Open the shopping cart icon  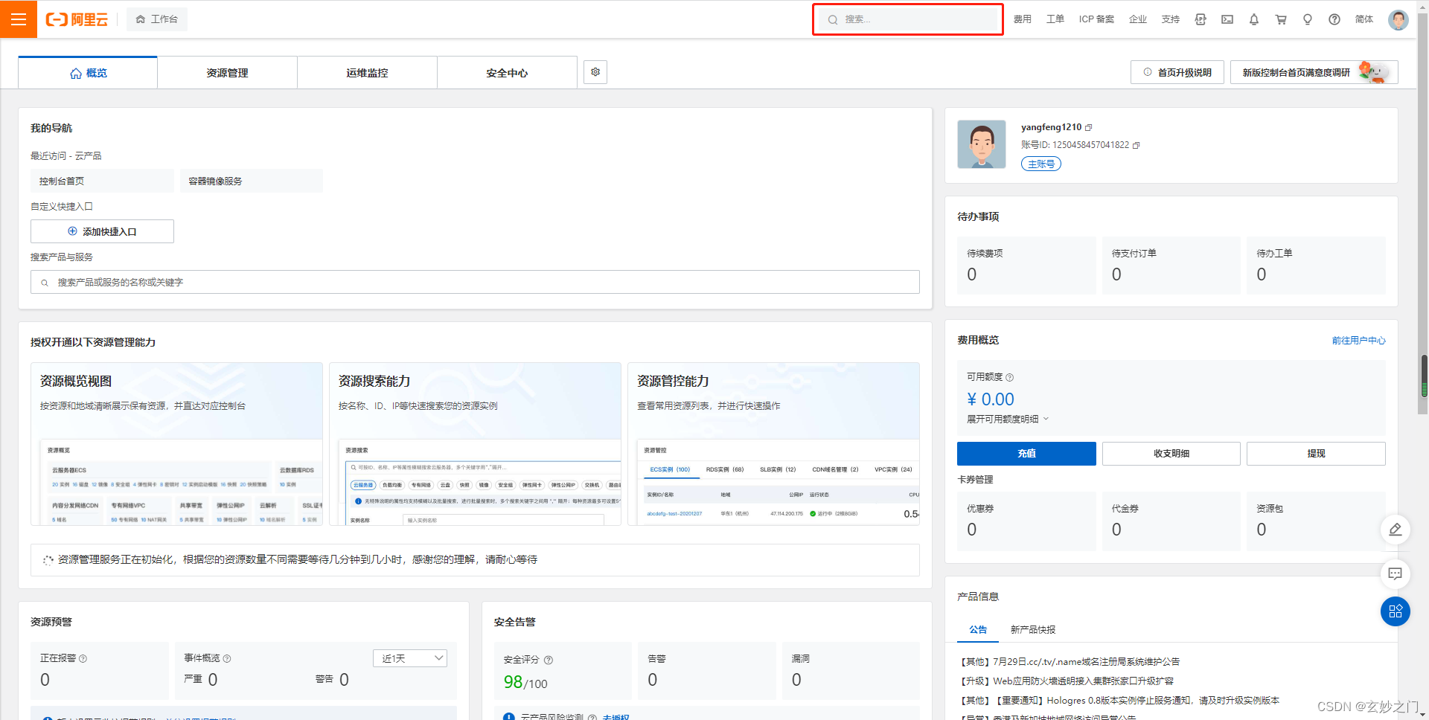coord(1281,19)
